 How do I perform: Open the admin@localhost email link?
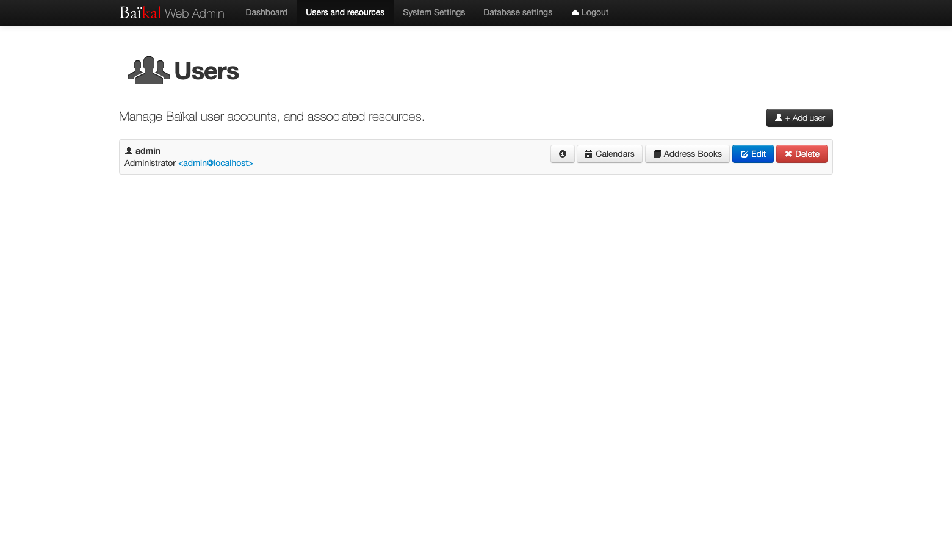pos(215,163)
